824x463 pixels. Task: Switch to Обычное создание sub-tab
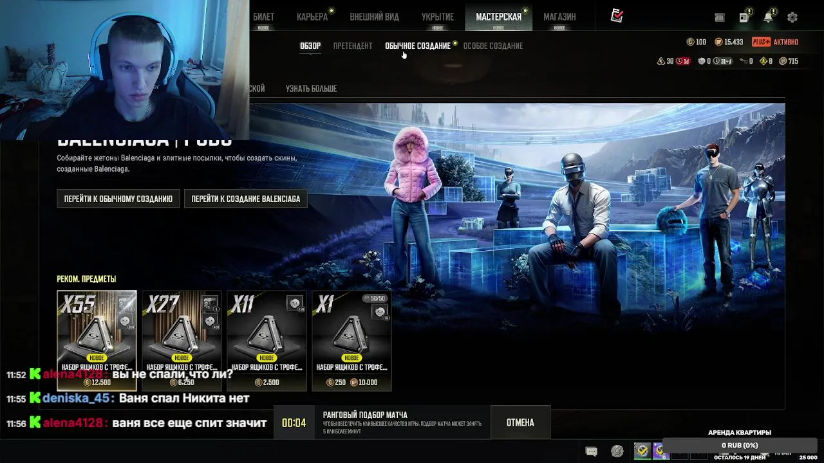(x=418, y=46)
